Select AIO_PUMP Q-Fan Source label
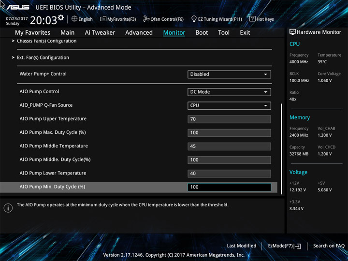 tap(46, 105)
